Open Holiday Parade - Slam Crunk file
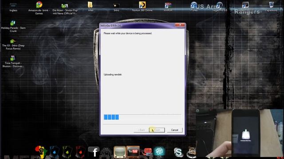The width and height of the screenshot is (284, 159). click(x=13, y=26)
